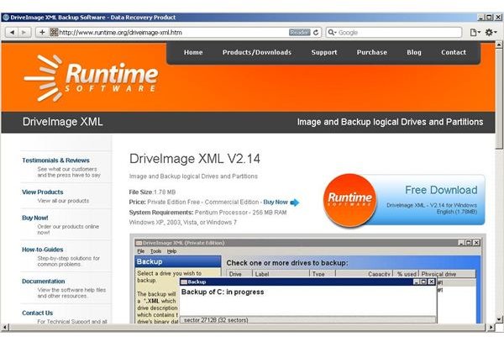Image resolution: width=504 pixels, height=337 pixels.
Task: Open the Home navigation item
Action: coord(193,52)
